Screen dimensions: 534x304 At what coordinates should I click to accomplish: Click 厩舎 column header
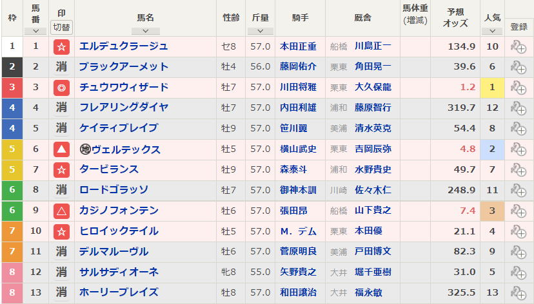click(362, 17)
